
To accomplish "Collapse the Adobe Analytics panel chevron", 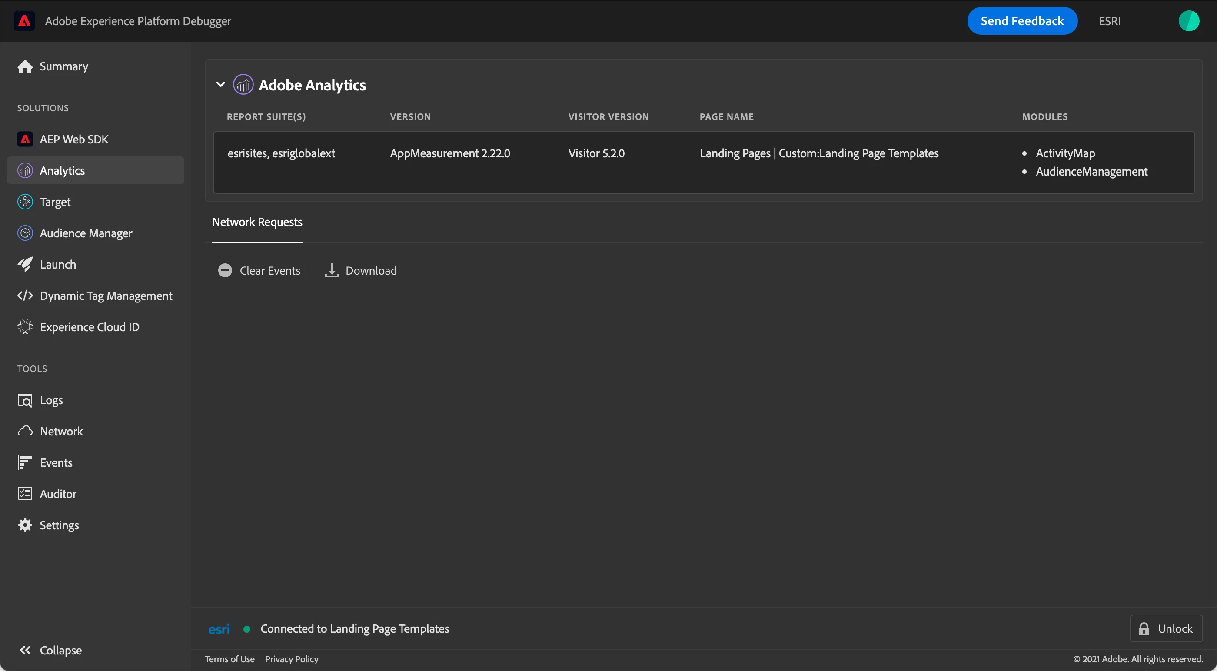I will pyautogui.click(x=221, y=85).
